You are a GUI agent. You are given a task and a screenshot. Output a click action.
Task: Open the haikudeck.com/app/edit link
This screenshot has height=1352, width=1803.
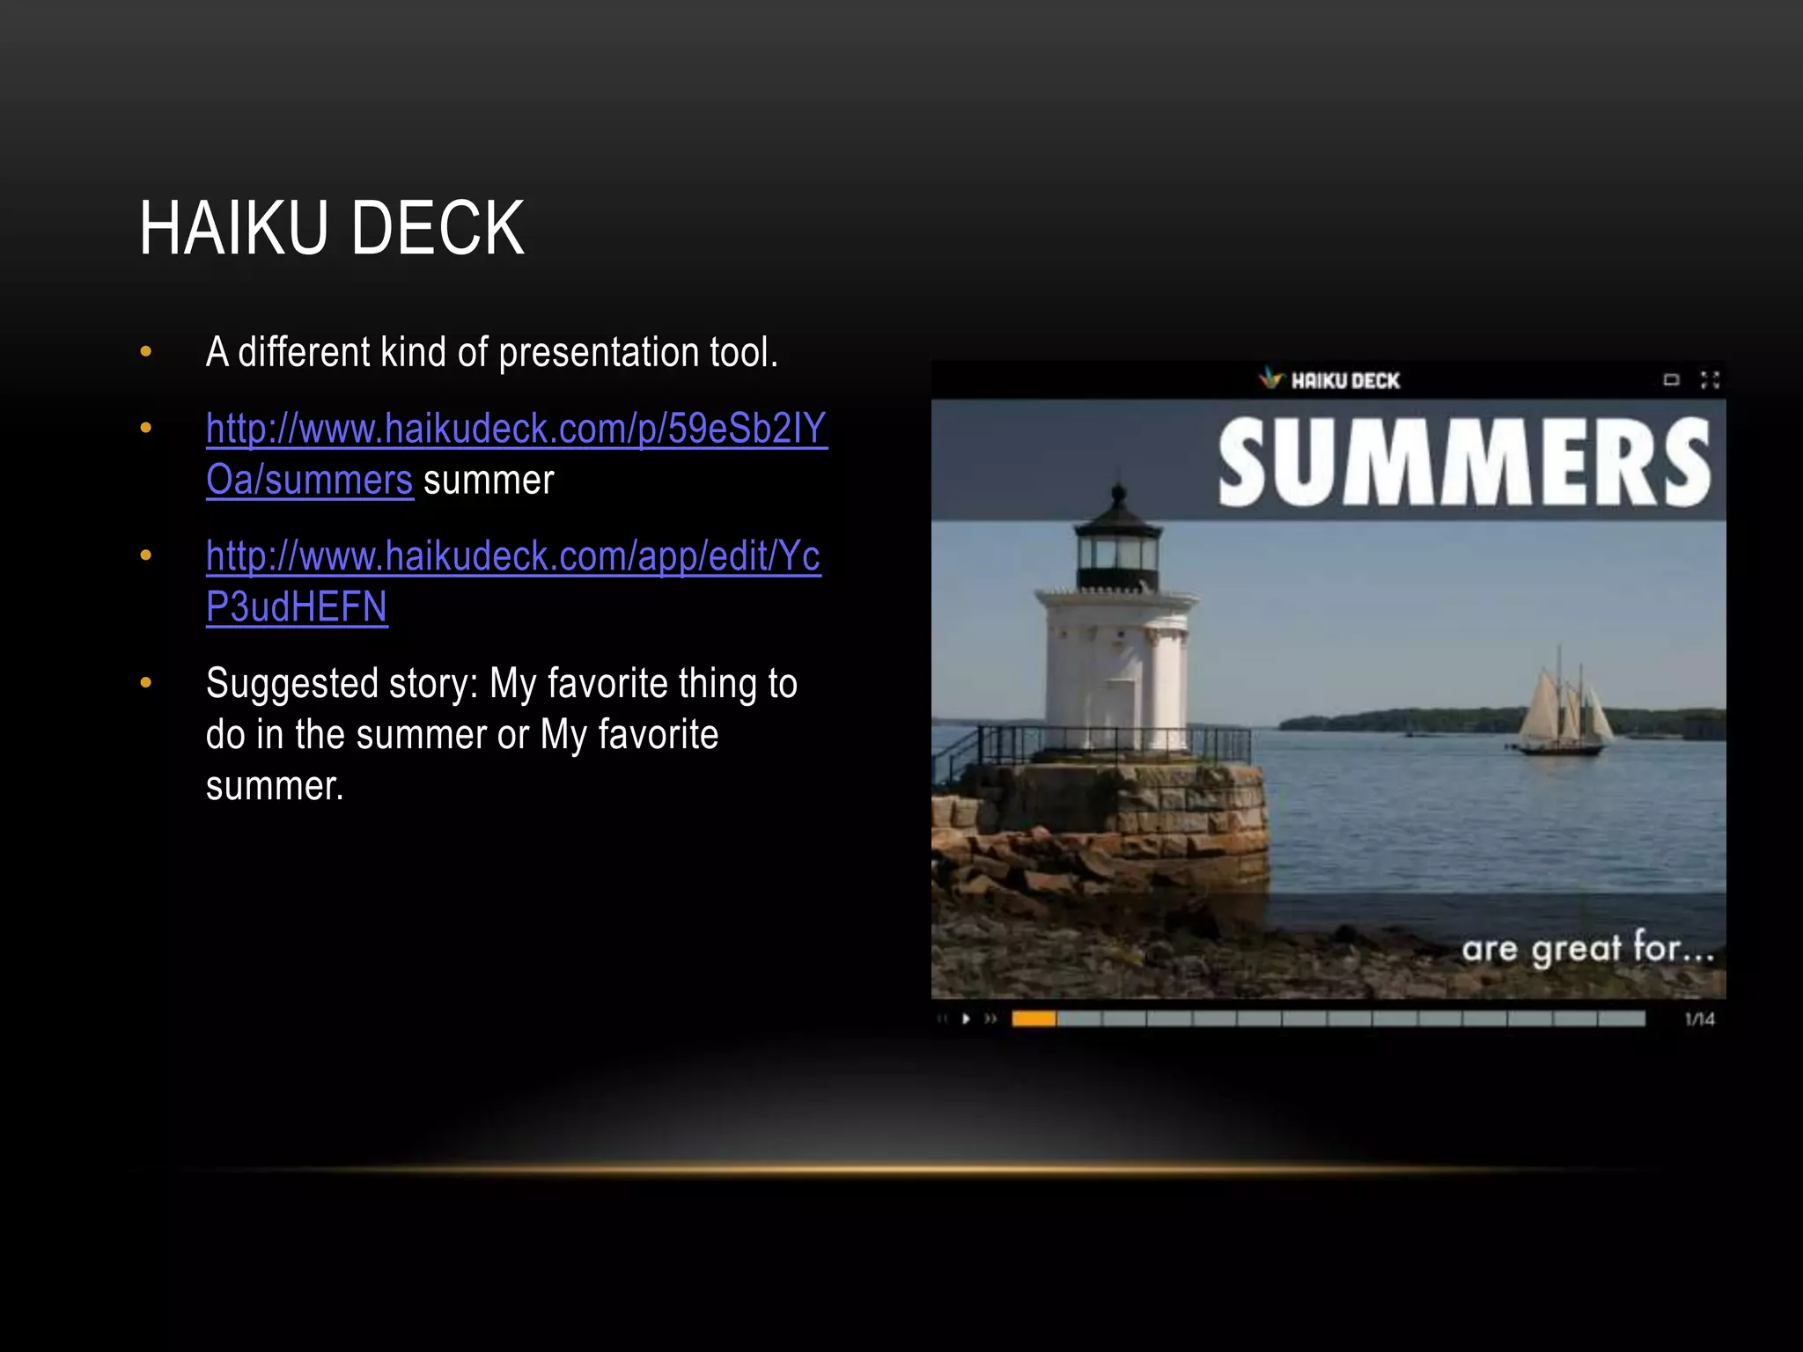(513, 581)
